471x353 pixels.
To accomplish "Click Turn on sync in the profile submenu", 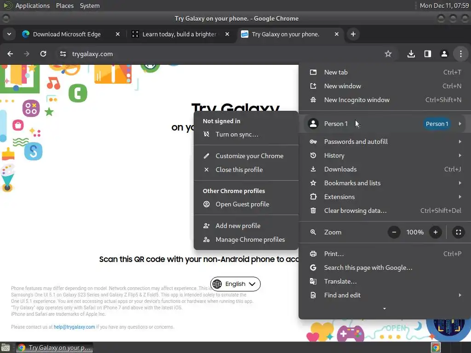I will [246, 135].
